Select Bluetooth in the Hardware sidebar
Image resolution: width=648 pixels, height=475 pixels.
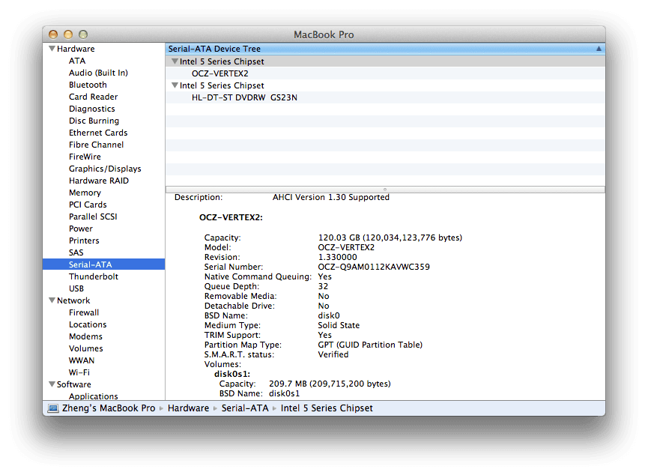tap(88, 85)
